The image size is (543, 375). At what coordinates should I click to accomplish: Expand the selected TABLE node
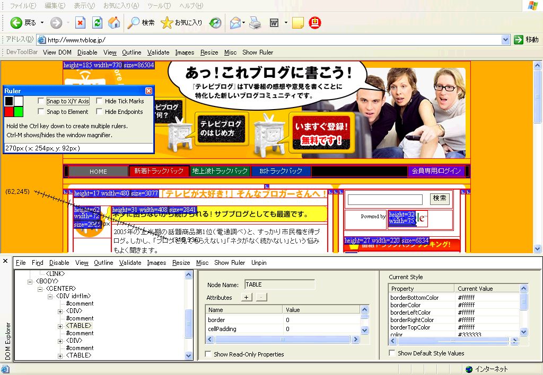(x=60, y=326)
